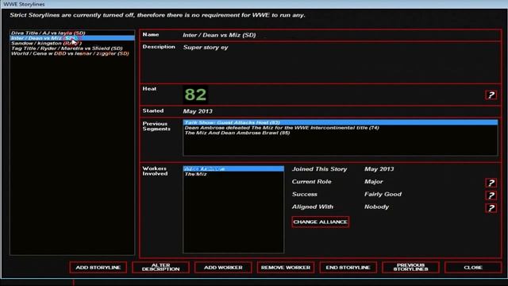
Task: Select Inter / Dean vs Miz storyline
Action: [72, 38]
